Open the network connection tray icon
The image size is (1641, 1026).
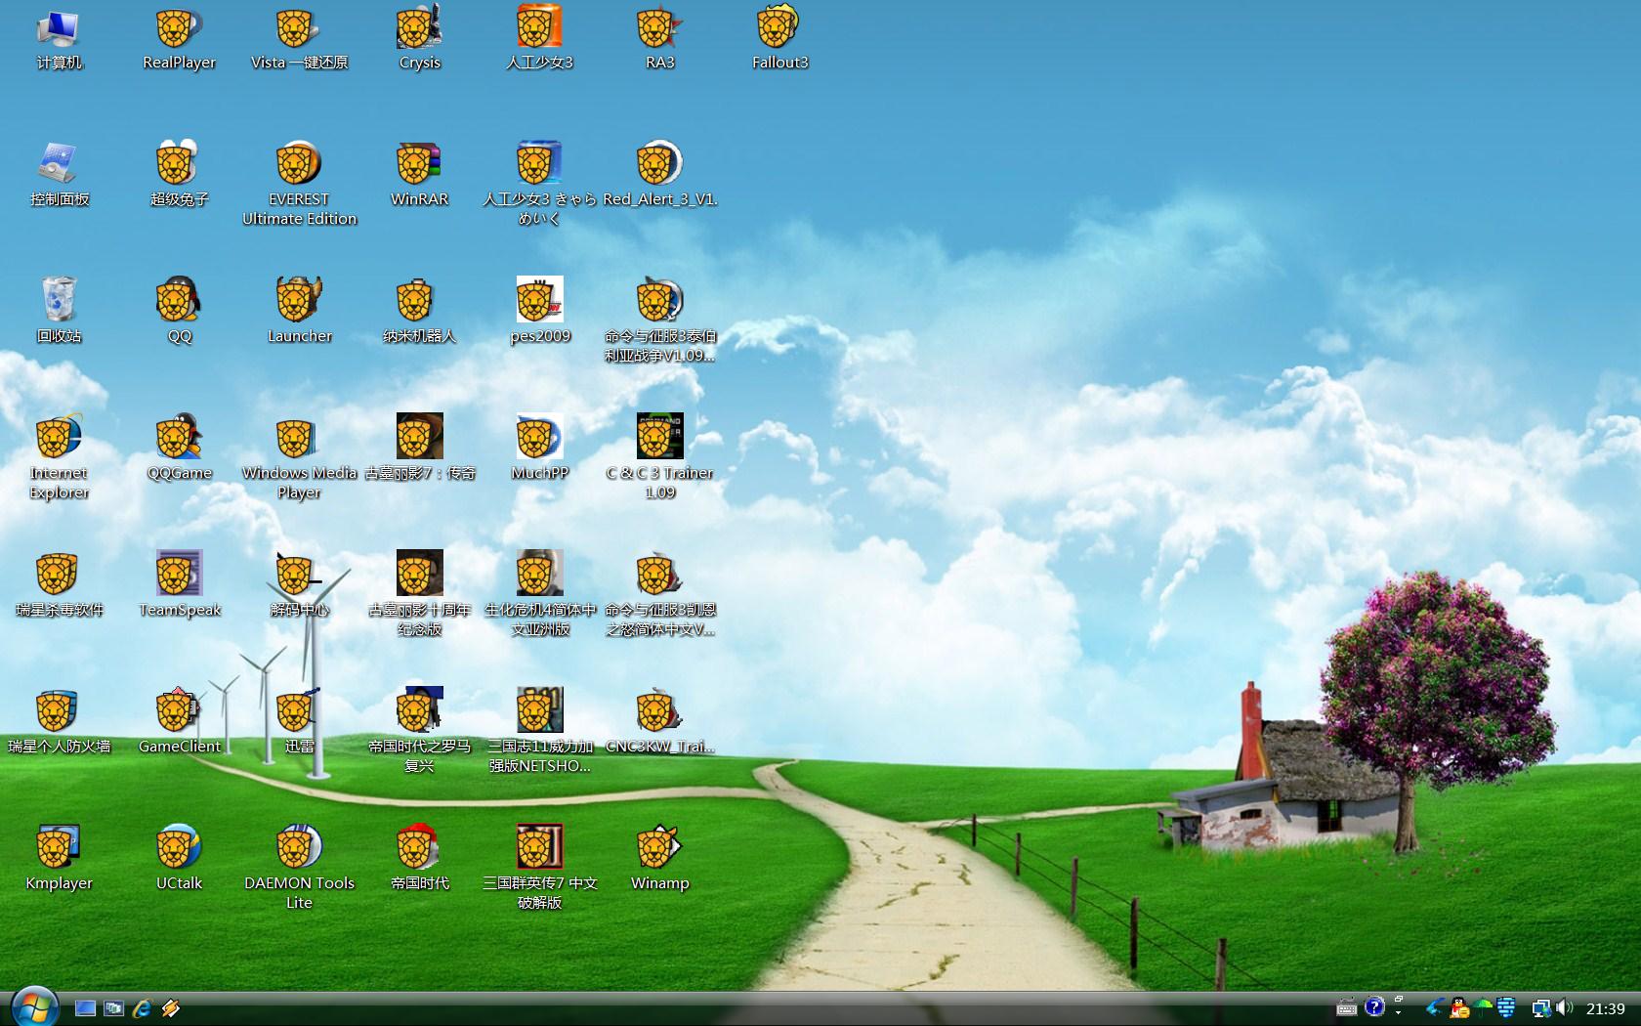(x=1541, y=1008)
